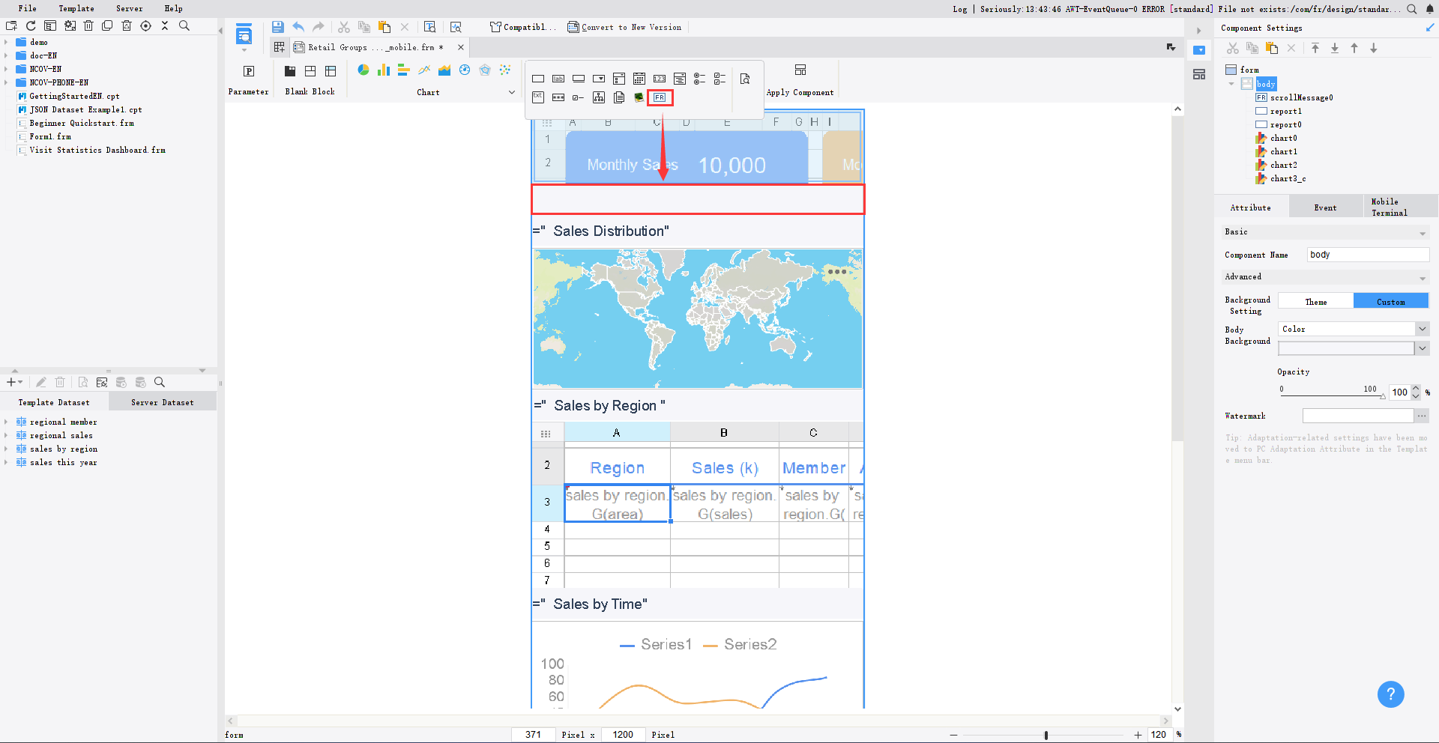This screenshot has height=743, width=1439.
Task: Click the Compatibl... button
Action: coord(523,27)
